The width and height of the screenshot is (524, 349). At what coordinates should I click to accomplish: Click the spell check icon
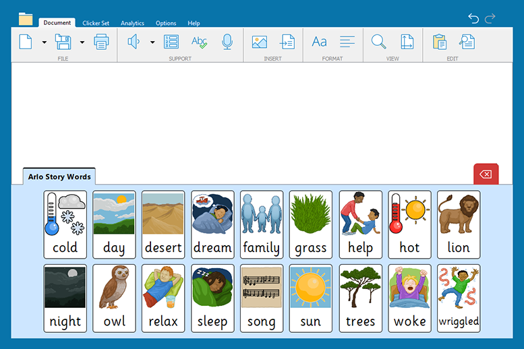pyautogui.click(x=199, y=42)
